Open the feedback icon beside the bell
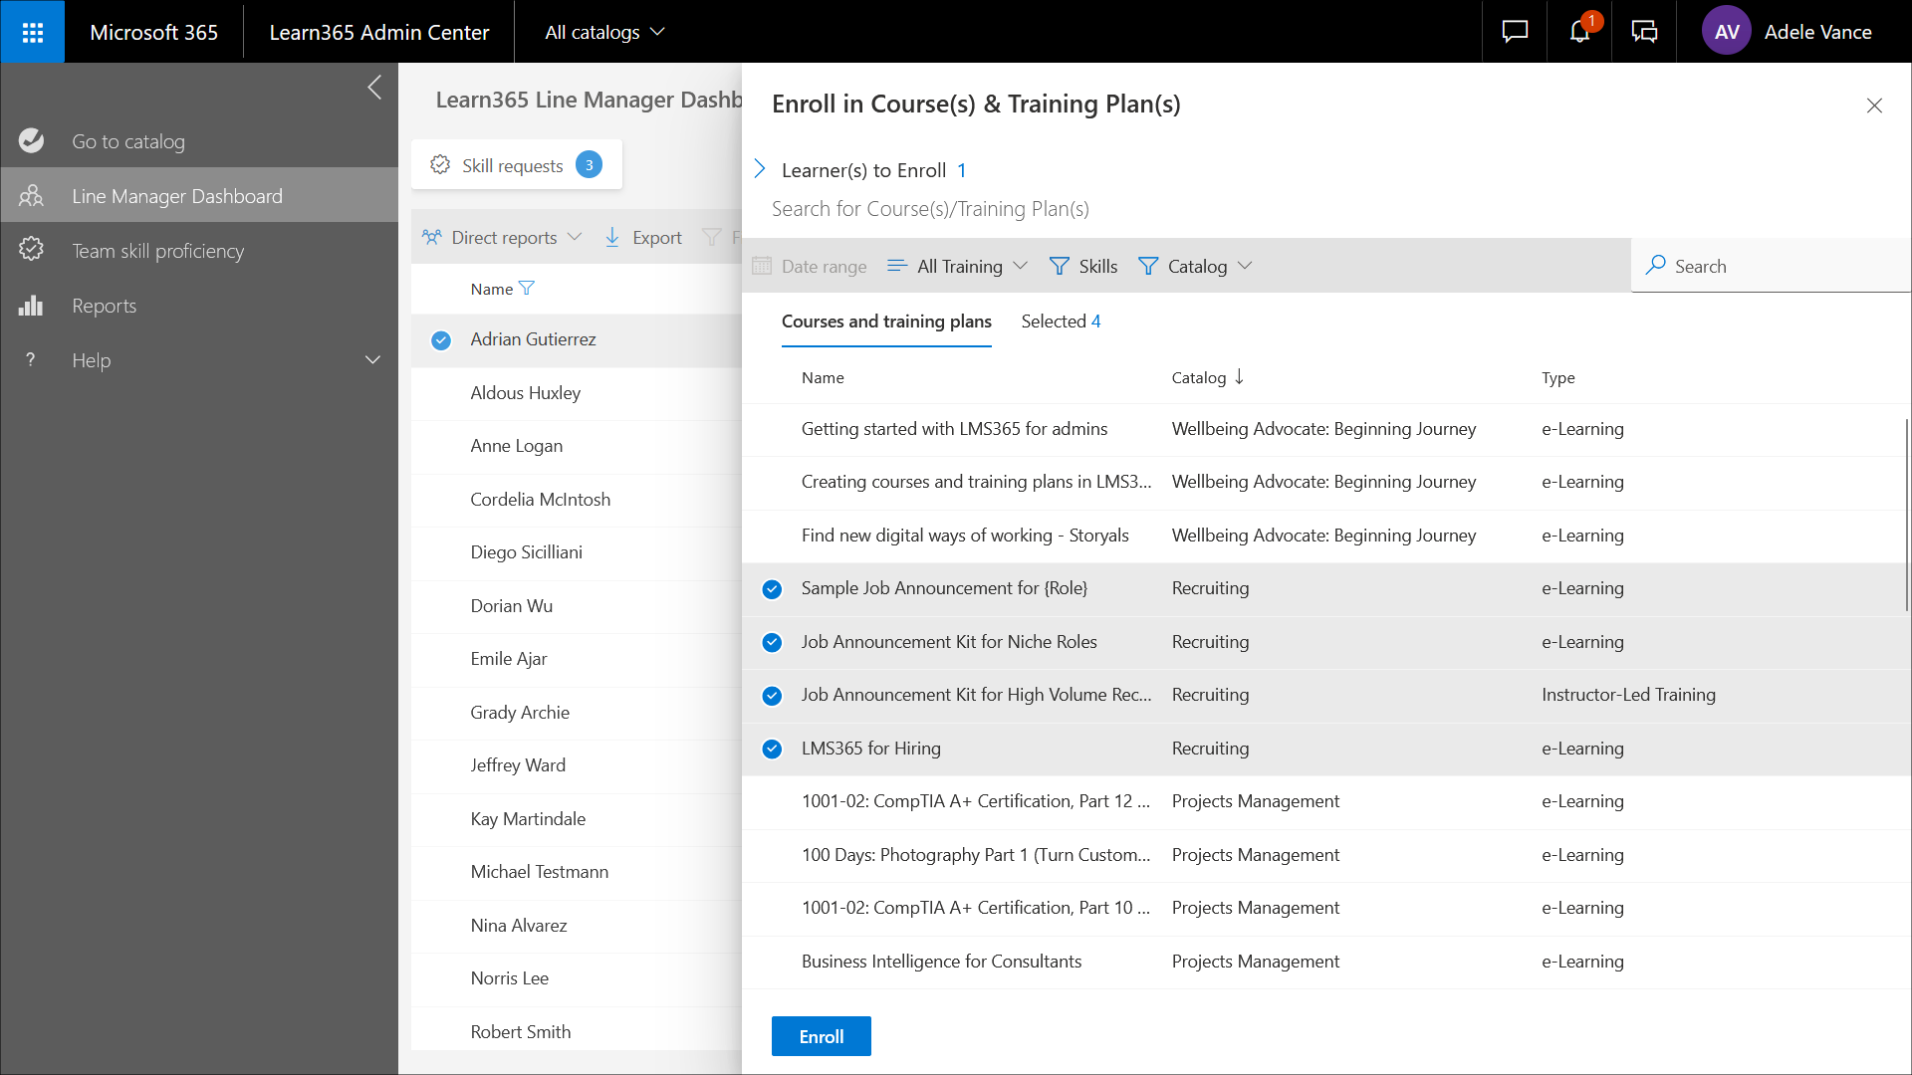Viewport: 1912px width, 1075px height. click(1644, 32)
